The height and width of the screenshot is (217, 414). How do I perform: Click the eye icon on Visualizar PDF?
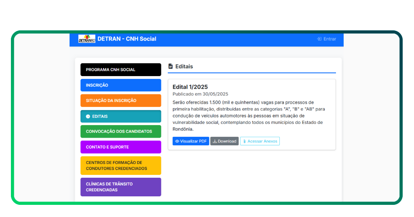(x=177, y=141)
